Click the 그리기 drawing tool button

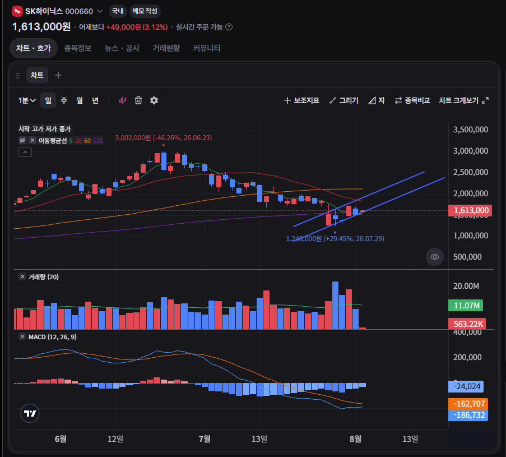pyautogui.click(x=343, y=100)
